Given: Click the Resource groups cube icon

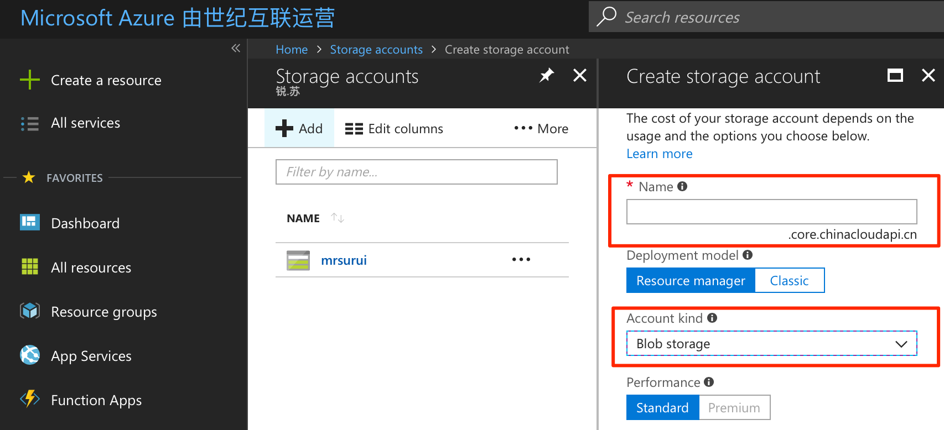Looking at the screenshot, I should 30,311.
